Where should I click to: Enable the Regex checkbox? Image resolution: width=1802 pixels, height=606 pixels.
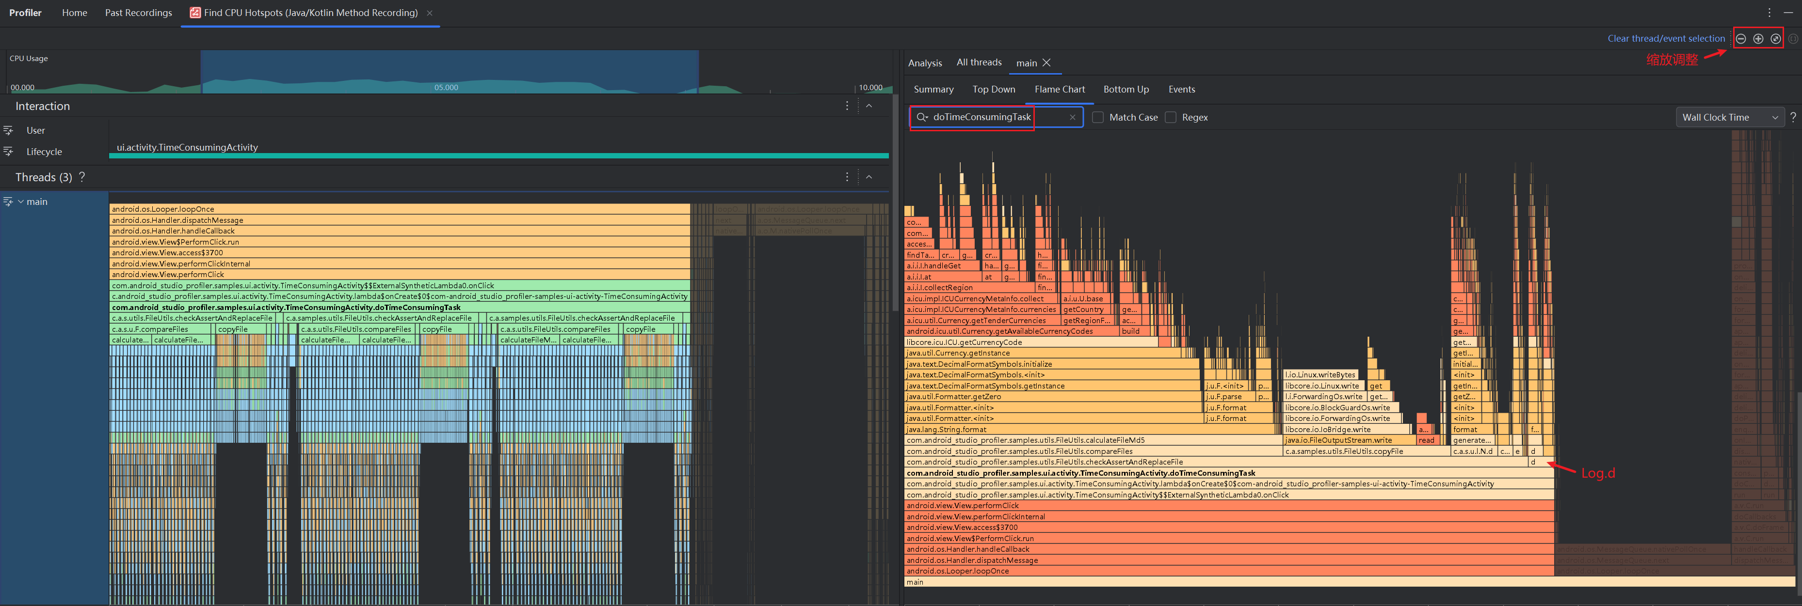pos(1170,117)
